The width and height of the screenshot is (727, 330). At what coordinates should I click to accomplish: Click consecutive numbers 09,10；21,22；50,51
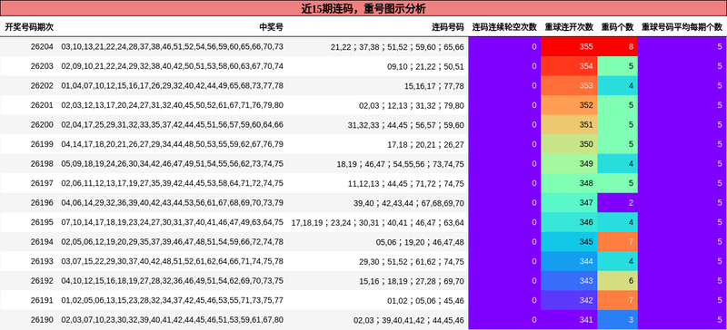tap(425, 66)
